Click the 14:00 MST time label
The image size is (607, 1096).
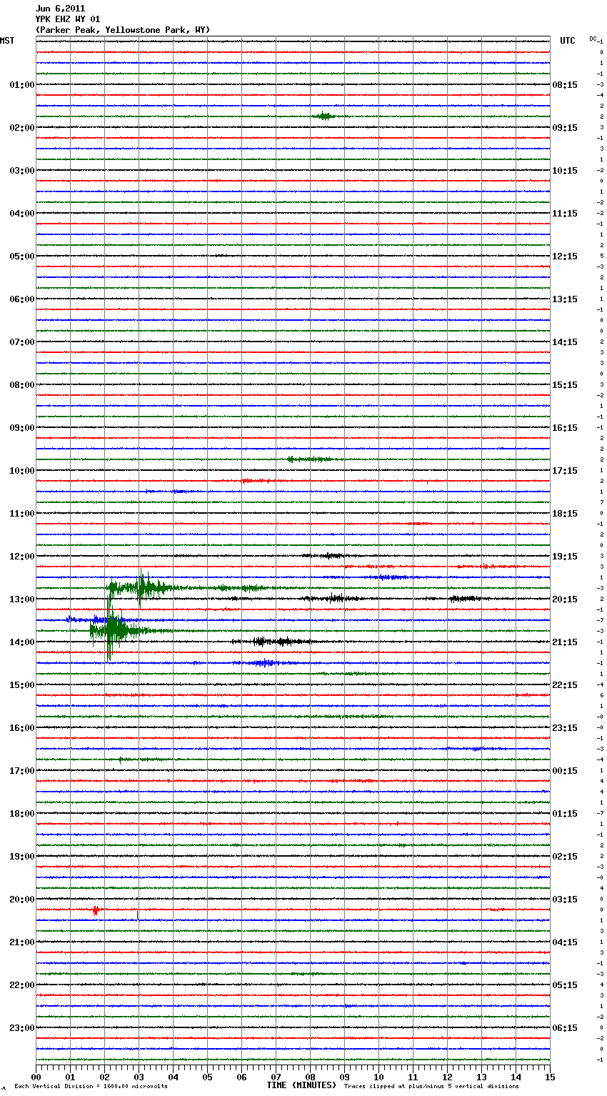(x=21, y=642)
